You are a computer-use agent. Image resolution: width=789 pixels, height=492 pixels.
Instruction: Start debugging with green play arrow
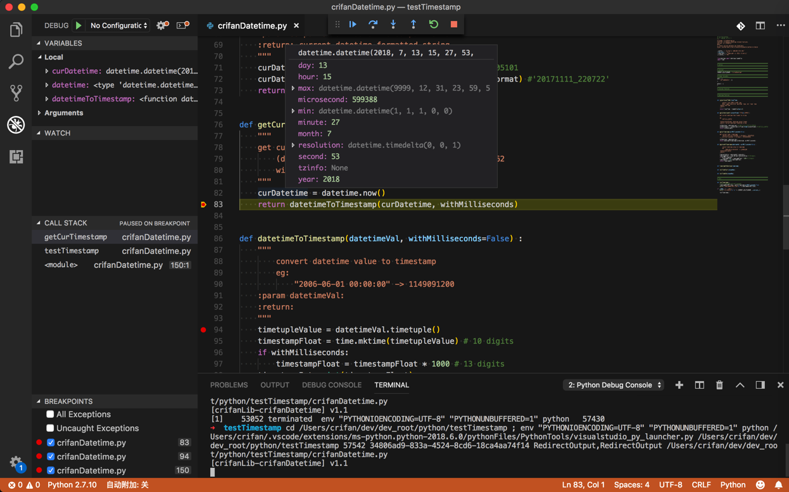(x=79, y=25)
